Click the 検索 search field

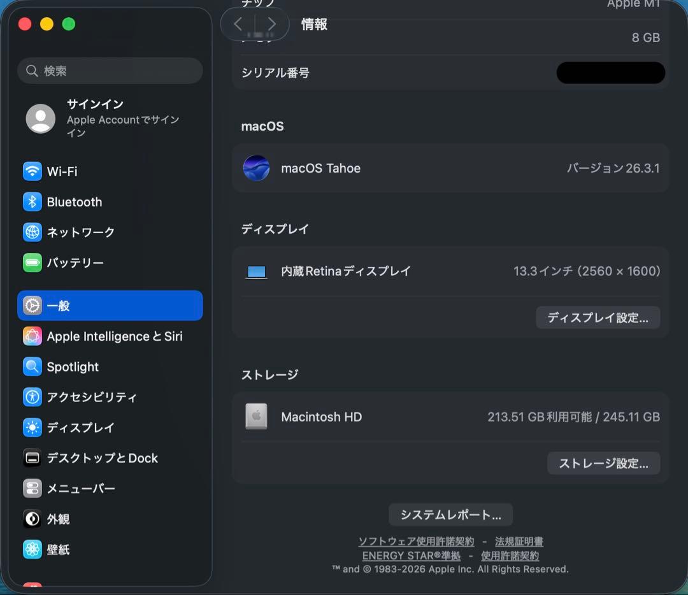click(x=110, y=70)
